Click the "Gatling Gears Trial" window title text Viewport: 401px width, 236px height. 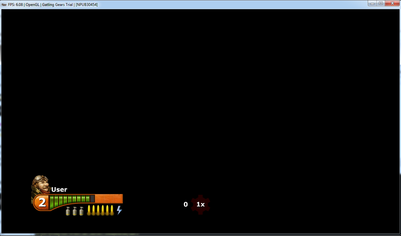coord(57,4)
